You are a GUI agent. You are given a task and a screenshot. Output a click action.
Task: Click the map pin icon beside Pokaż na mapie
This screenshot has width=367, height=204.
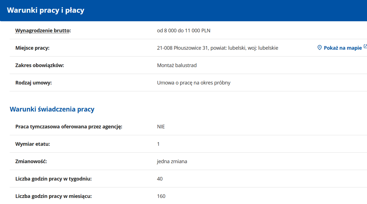click(320, 48)
